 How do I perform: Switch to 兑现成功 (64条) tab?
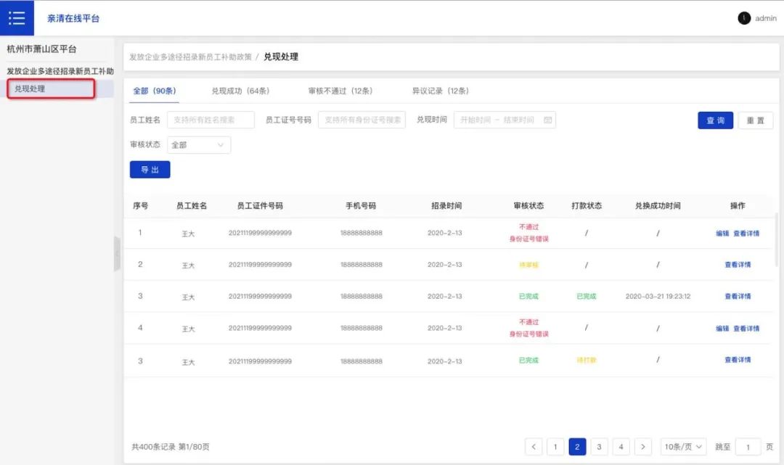coord(240,91)
